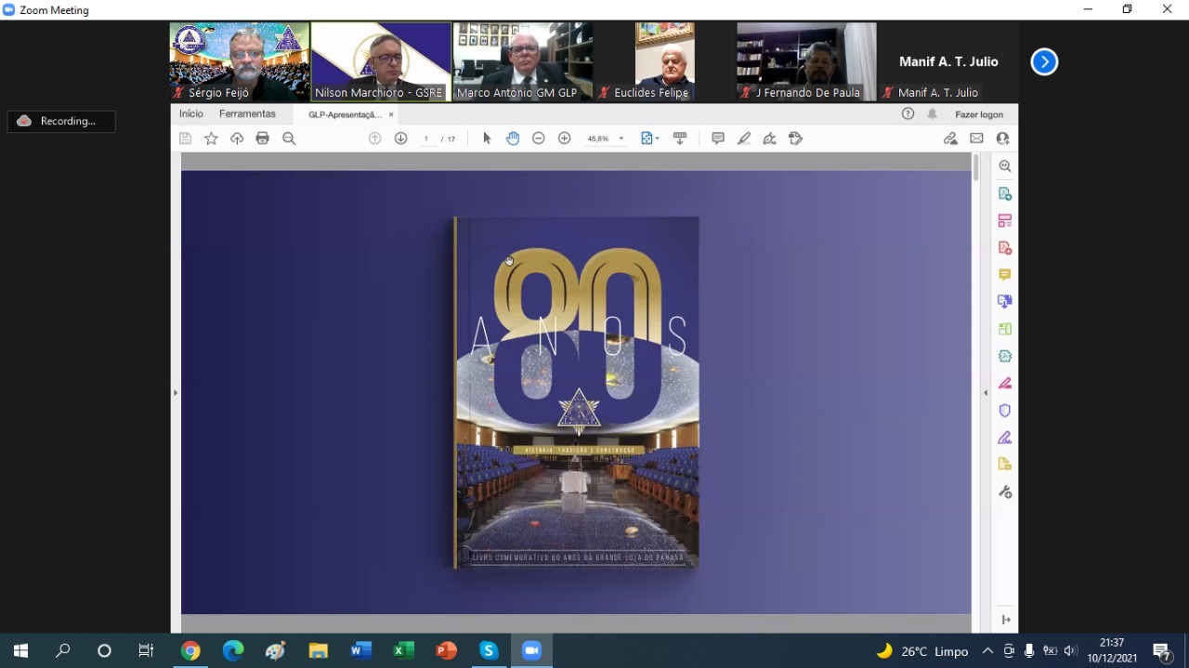Viewport: 1189px width, 668px height.
Task: Expand the left navigation pane arrow
Action: 176,393
